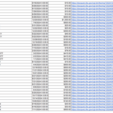The height and width of the screenshot is (113, 113).
Task: Select the date cell 9/21/2024 0:00:00
Action: click(x=40, y=76)
